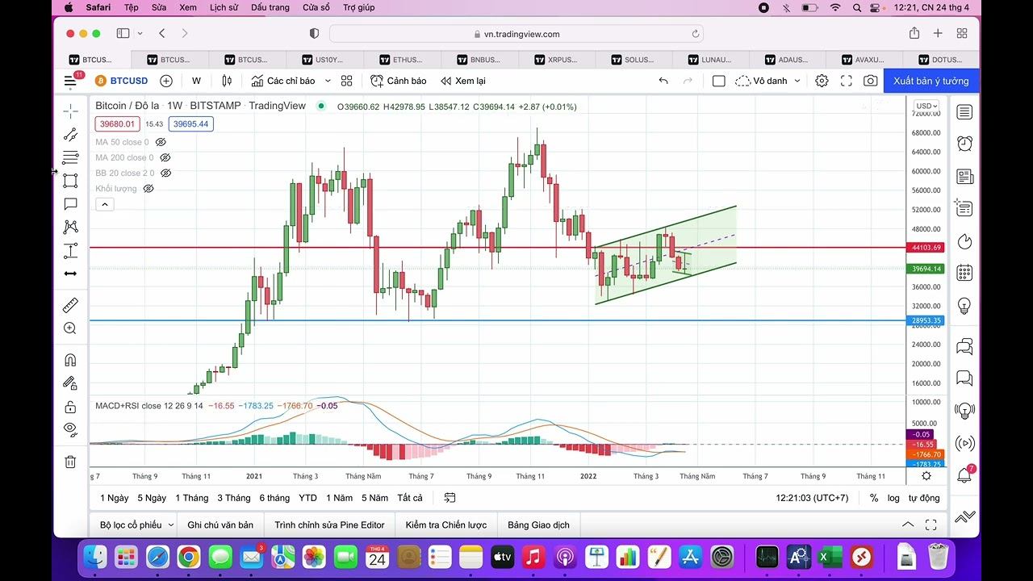The width and height of the screenshot is (1033, 581).
Task: Open the go-to-date calendar icon
Action: tap(450, 498)
